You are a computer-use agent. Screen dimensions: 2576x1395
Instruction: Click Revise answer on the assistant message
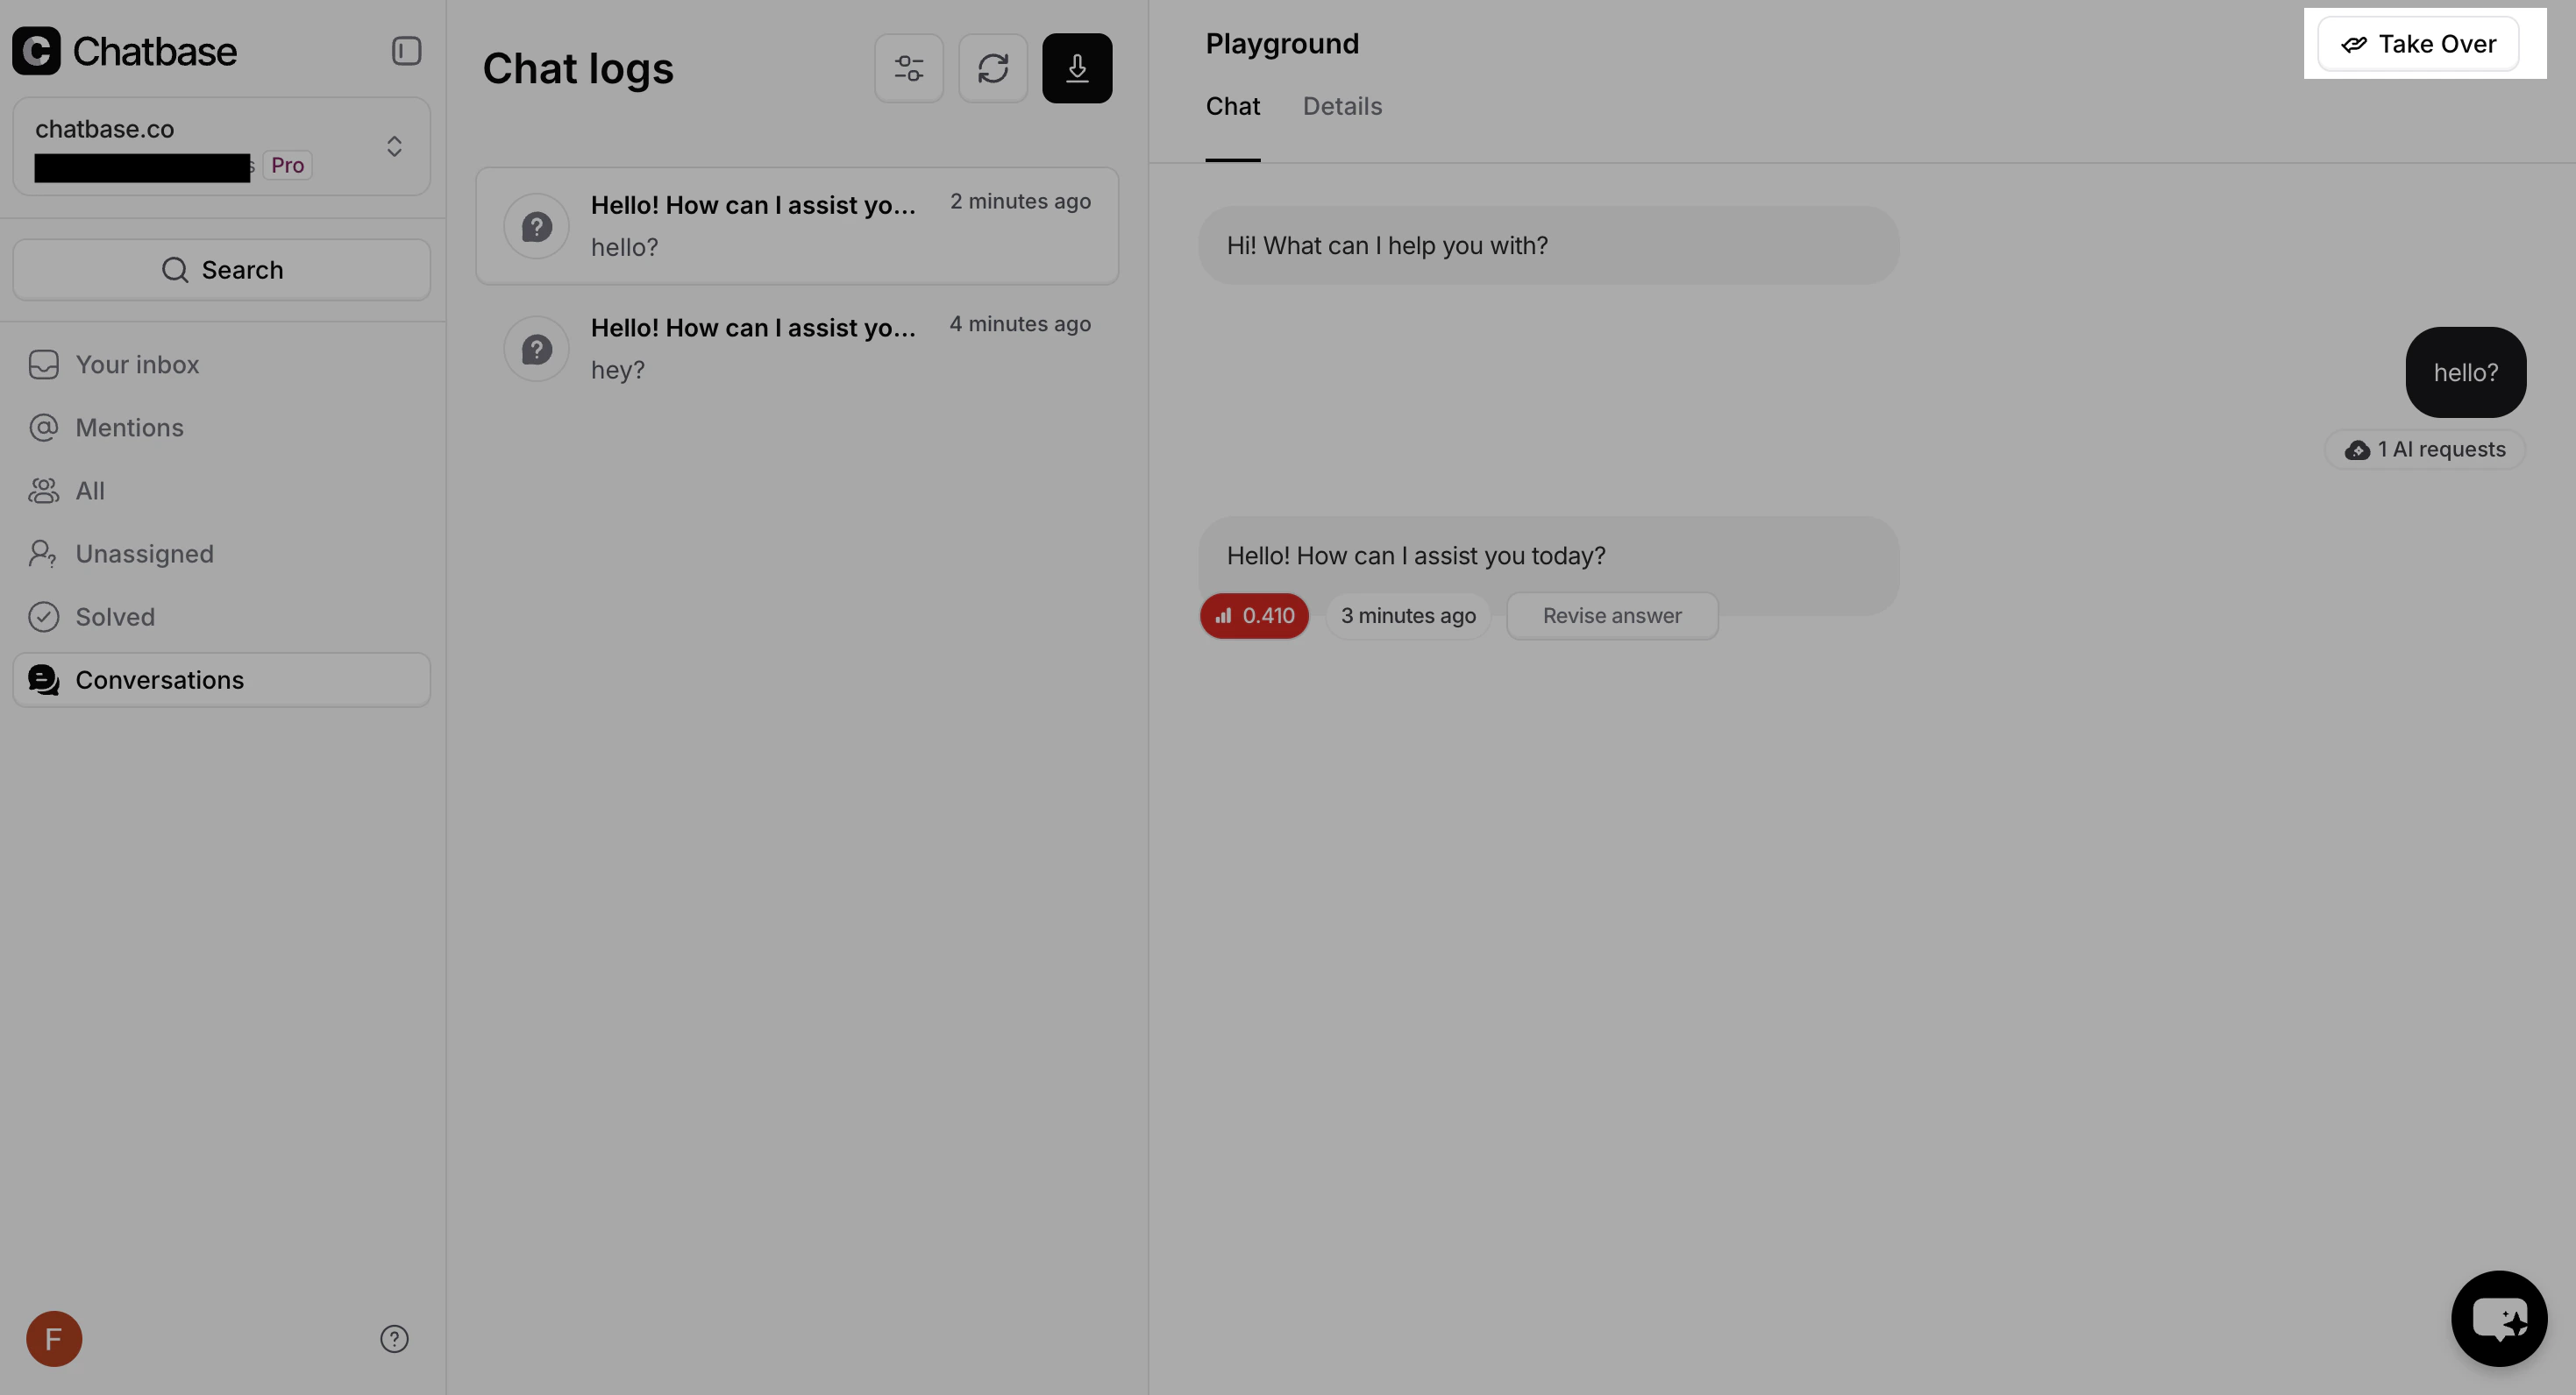pos(1611,615)
